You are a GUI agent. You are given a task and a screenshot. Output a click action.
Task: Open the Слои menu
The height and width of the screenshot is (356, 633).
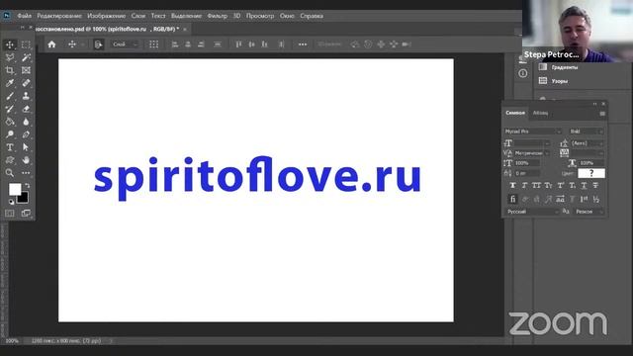tap(138, 16)
